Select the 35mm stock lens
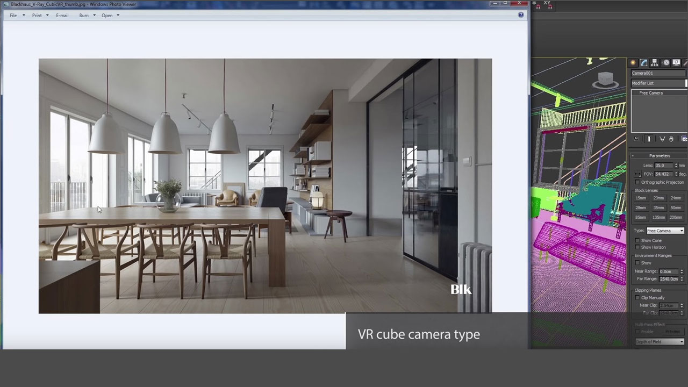688x387 pixels. point(658,207)
